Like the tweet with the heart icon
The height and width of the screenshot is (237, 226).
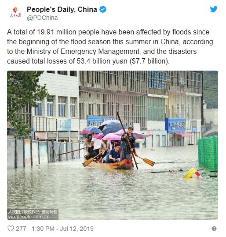[11, 229]
